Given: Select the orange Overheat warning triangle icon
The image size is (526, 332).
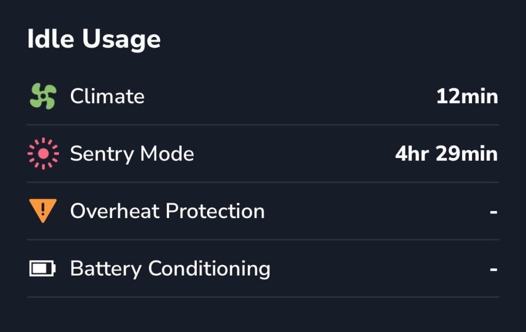Looking at the screenshot, I should (x=43, y=210).
